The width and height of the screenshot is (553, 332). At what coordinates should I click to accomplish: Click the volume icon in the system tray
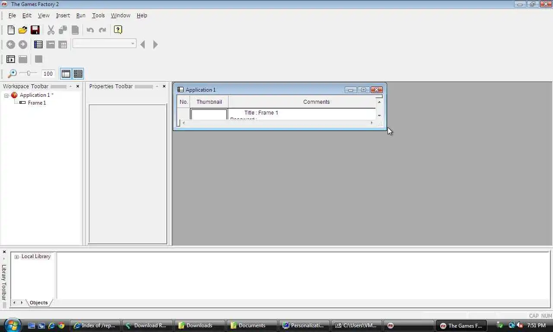(x=520, y=325)
